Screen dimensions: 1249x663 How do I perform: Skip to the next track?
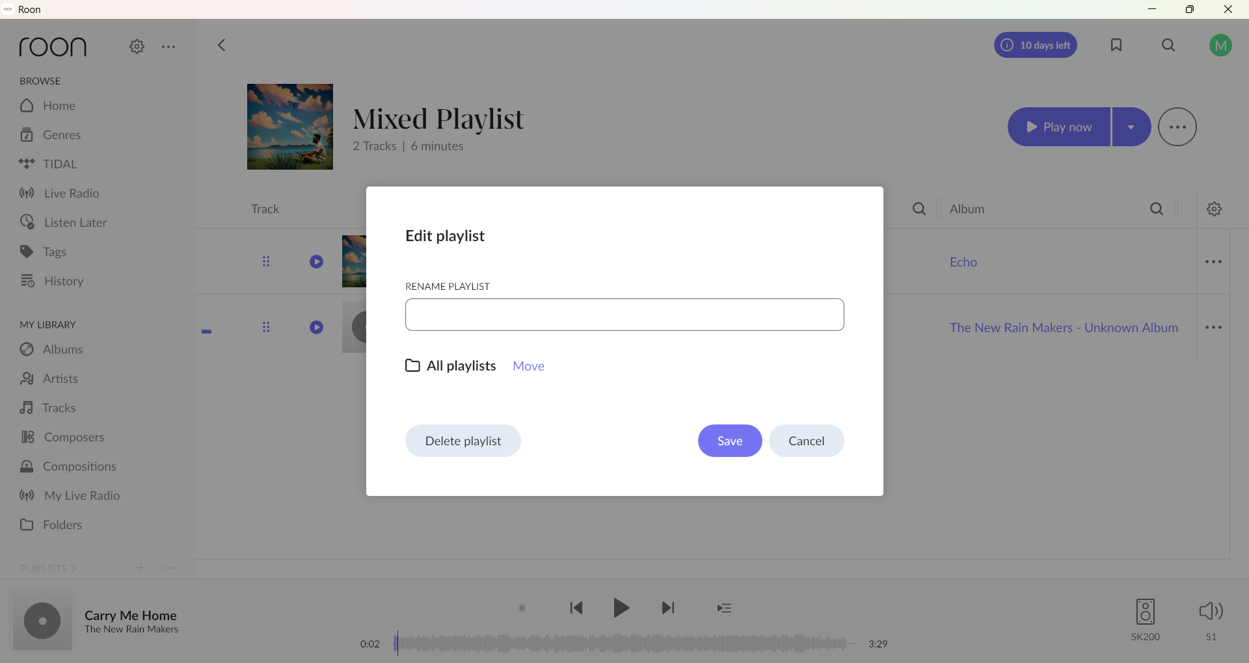click(668, 608)
